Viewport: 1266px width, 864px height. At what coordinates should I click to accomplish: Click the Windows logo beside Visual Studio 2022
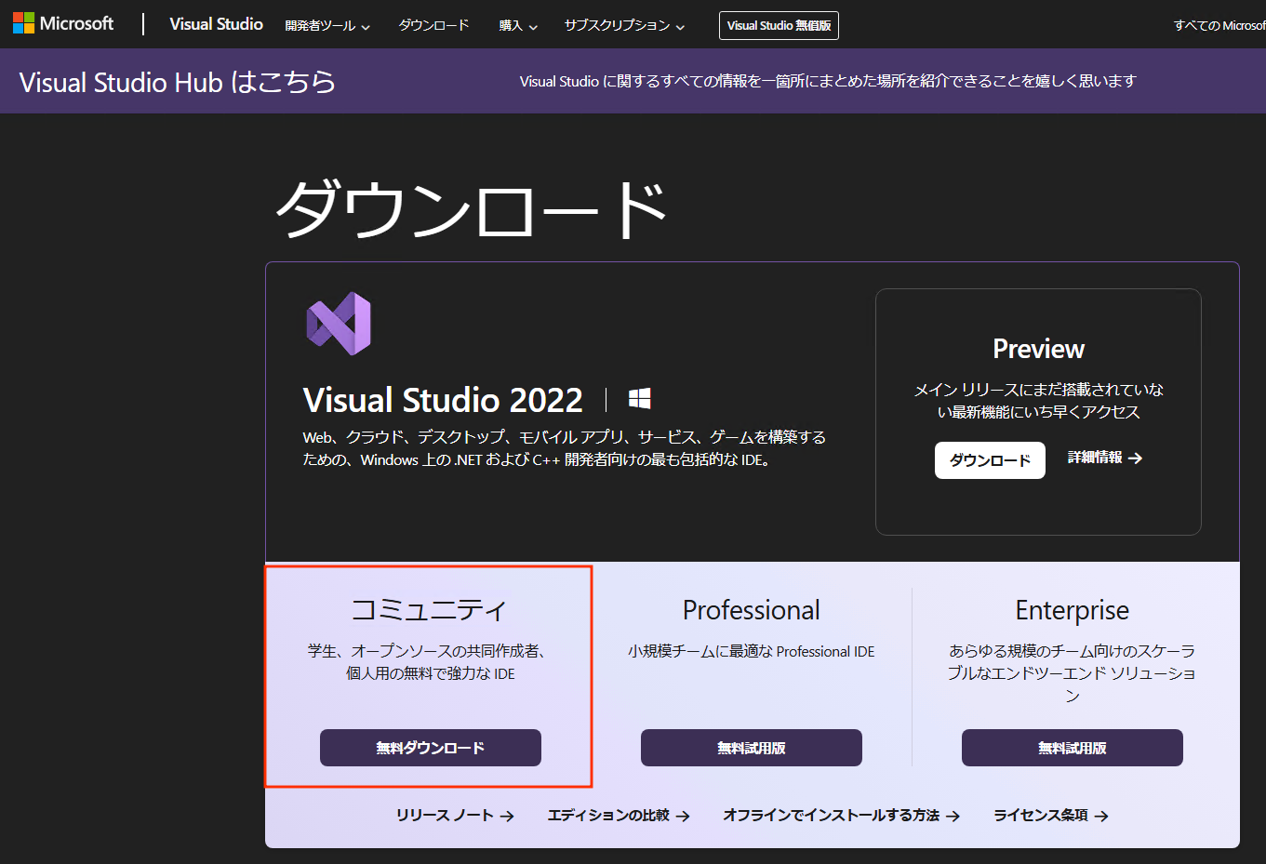639,399
